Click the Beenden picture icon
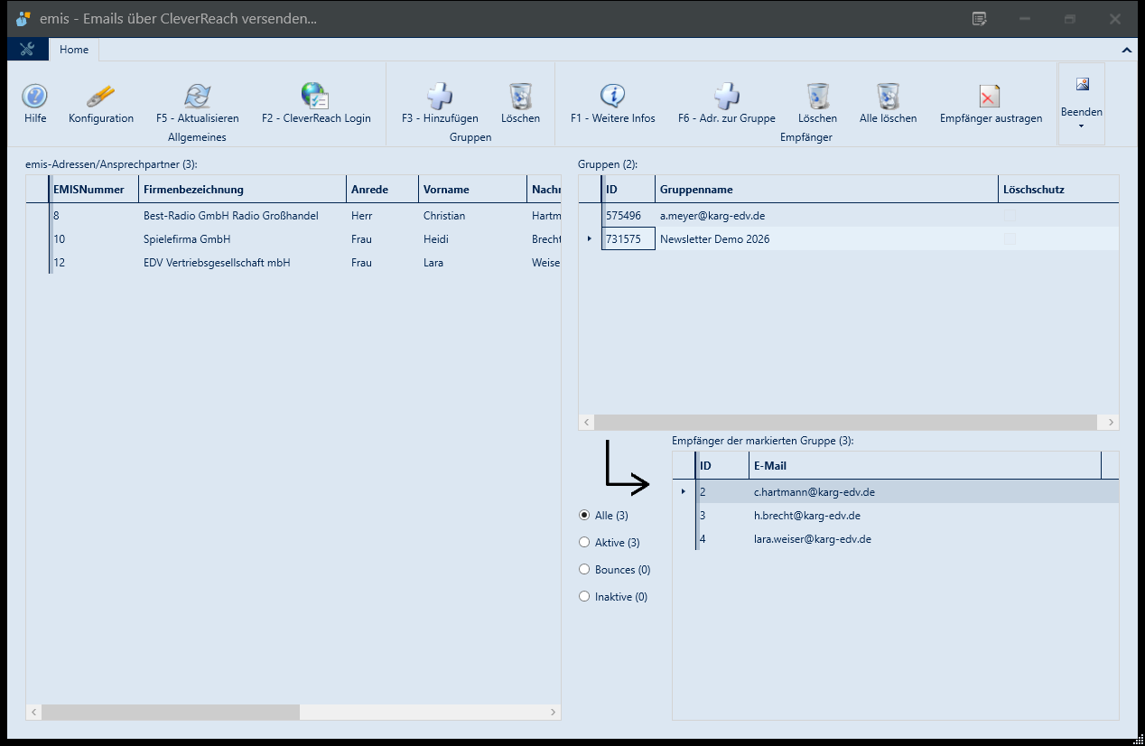1145x746 pixels. pos(1082,85)
